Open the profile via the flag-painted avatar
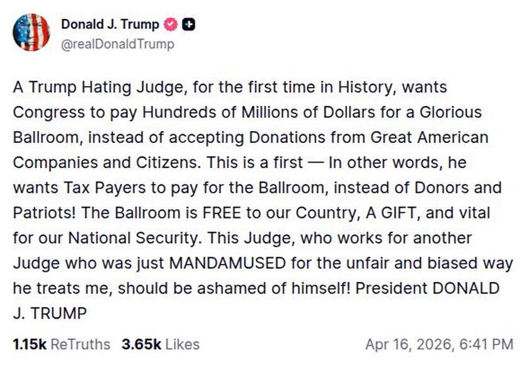Viewport: 529px width, 371px height. (x=31, y=32)
